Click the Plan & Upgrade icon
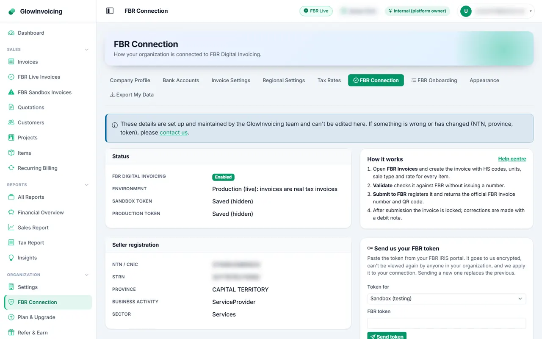The height and width of the screenshot is (339, 542). [x=11, y=317]
